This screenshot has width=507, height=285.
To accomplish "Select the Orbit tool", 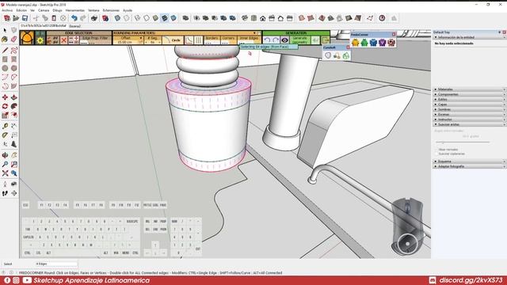I will (x=5, y=155).
